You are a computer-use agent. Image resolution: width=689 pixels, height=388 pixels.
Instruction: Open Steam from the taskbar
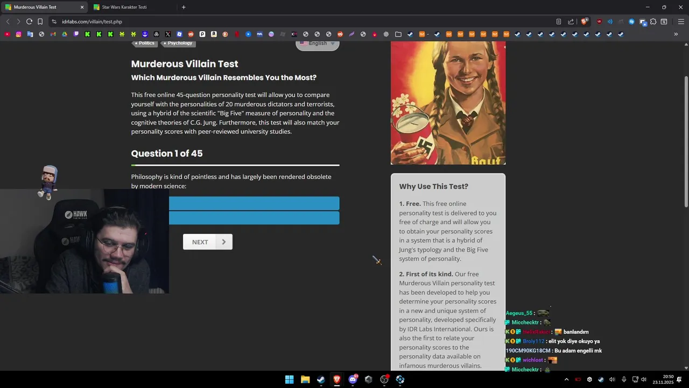[x=321, y=379]
